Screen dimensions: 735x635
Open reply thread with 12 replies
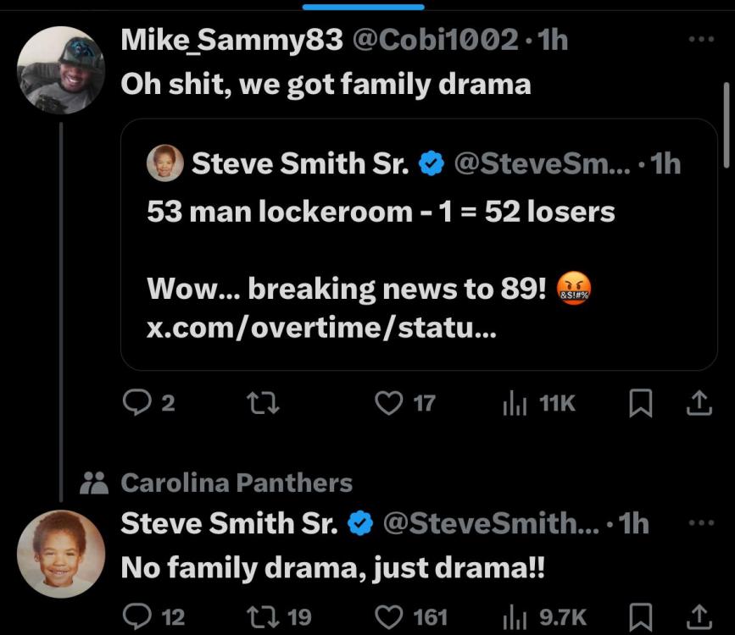click(136, 616)
